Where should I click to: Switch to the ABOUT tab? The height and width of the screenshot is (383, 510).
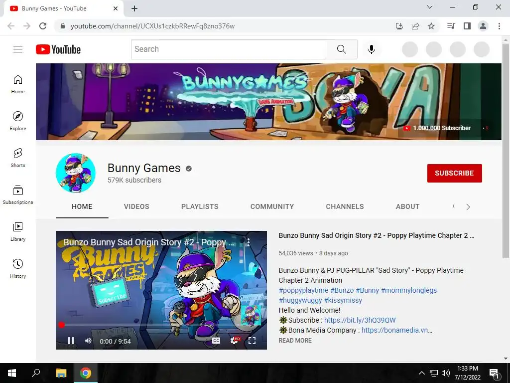click(407, 206)
